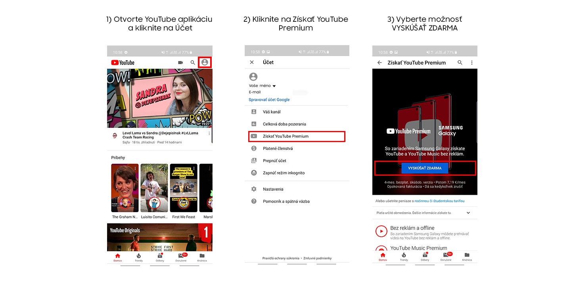Open Celková doba pozerania item
Screen dimensions: 571x281
pyautogui.click(x=297, y=124)
